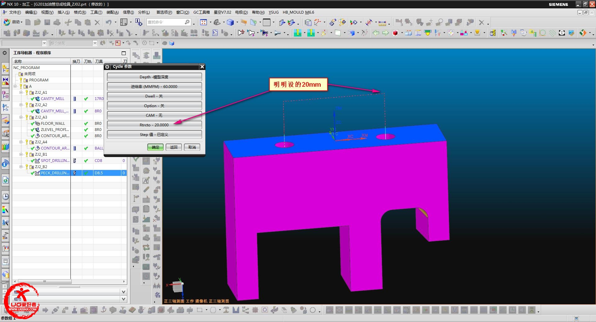Collapse the A program group
This screenshot has width=596, height=322.
[15, 86]
